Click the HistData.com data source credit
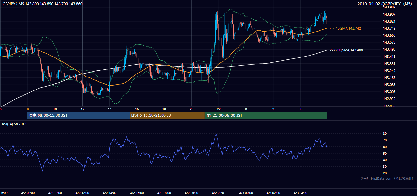The height and width of the screenshot is (196, 417). 387,178
